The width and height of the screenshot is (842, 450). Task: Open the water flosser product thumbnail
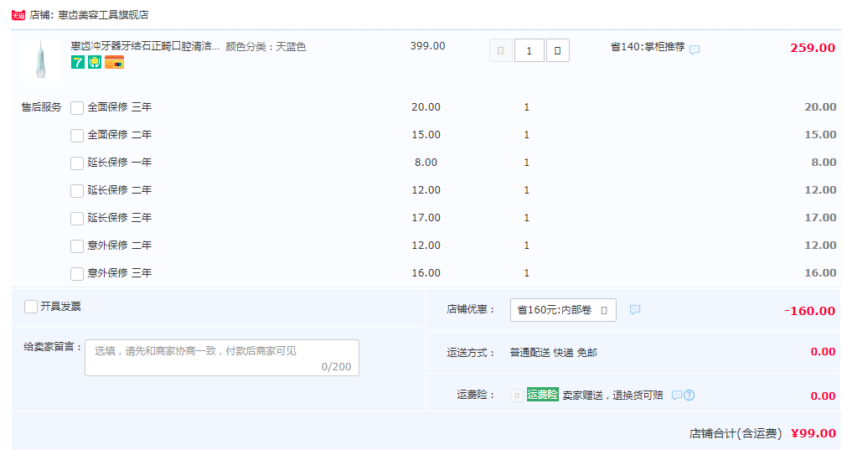[x=41, y=59]
